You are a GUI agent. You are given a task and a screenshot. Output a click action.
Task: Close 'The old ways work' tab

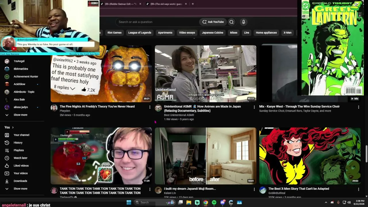[186, 4]
